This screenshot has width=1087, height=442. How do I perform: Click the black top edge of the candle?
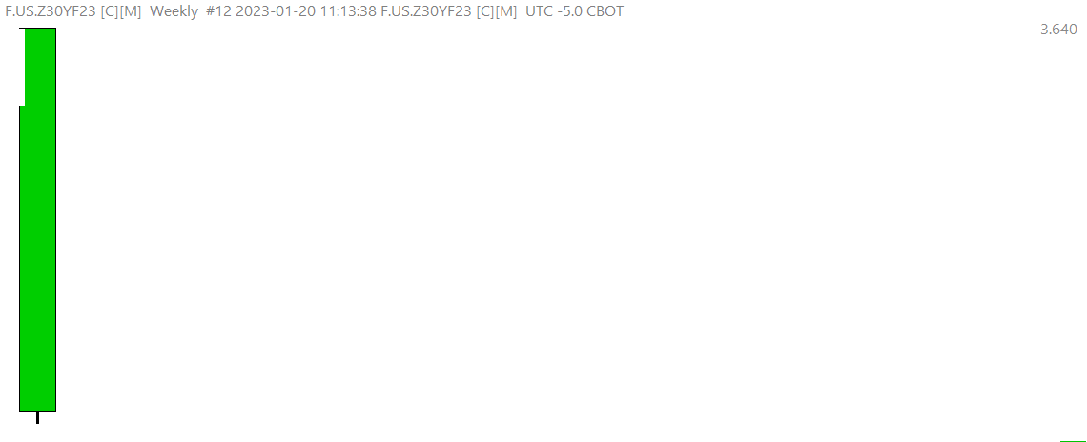click(37, 29)
